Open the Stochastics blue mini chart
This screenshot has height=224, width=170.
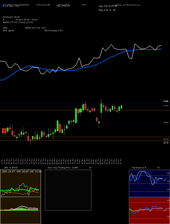coord(149,183)
